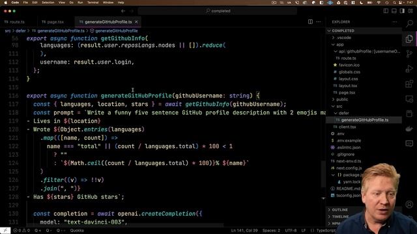Click the Customize Layout icon
The image size is (417, 234).
point(410,11)
